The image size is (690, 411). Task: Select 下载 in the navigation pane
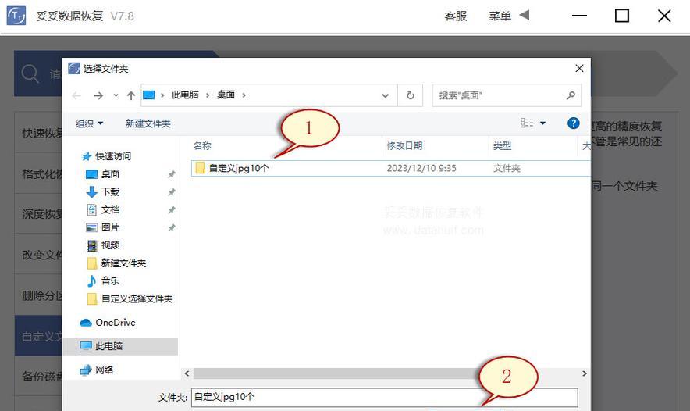click(x=110, y=192)
